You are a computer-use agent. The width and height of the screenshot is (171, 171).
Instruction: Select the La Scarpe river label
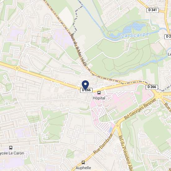coord(135,35)
